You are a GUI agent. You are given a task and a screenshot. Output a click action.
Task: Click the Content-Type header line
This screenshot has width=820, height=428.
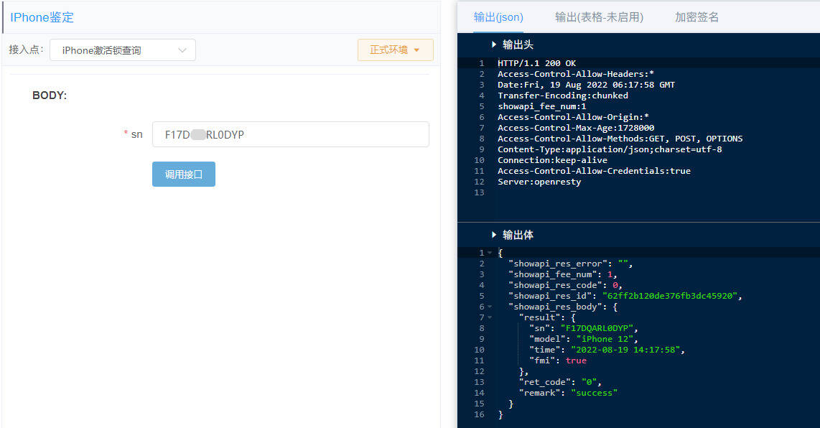609,149
